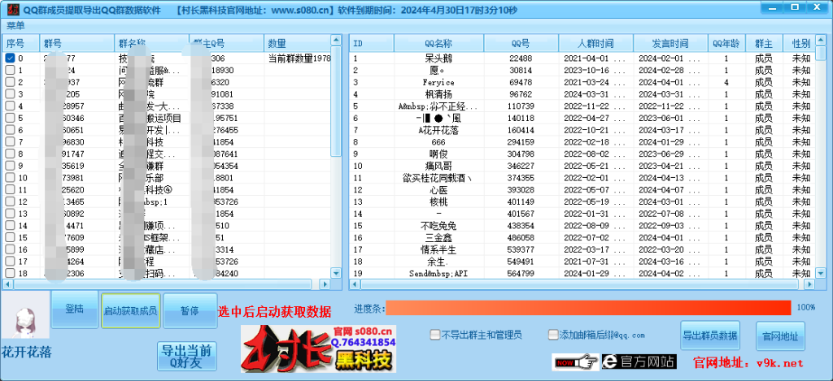Viewport: 833px width, 381px height.
Task: Sort member list by QQ号 column header
Action: tap(521, 43)
